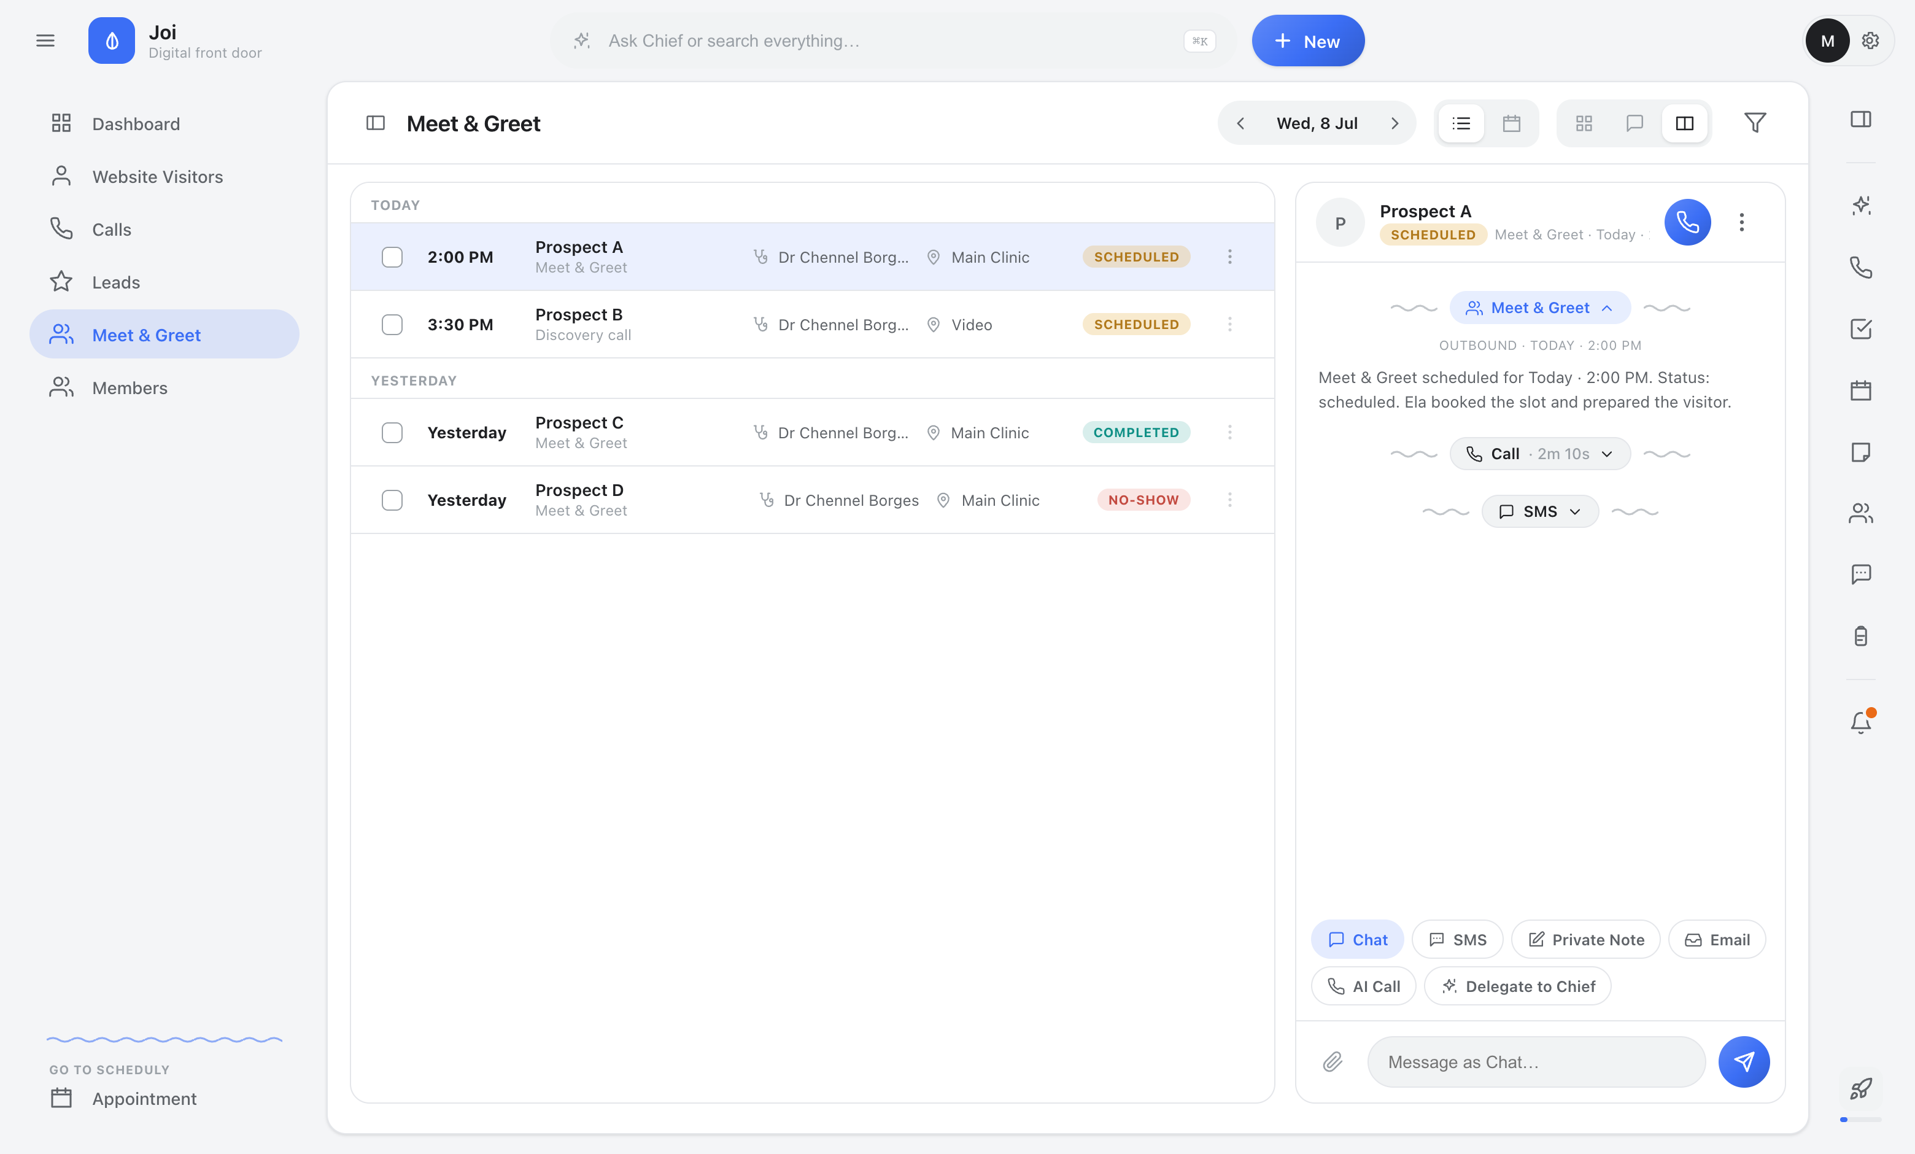Screen dimensions: 1915x1154
Task: Toggle the right side panel icon
Action: 1860,119
